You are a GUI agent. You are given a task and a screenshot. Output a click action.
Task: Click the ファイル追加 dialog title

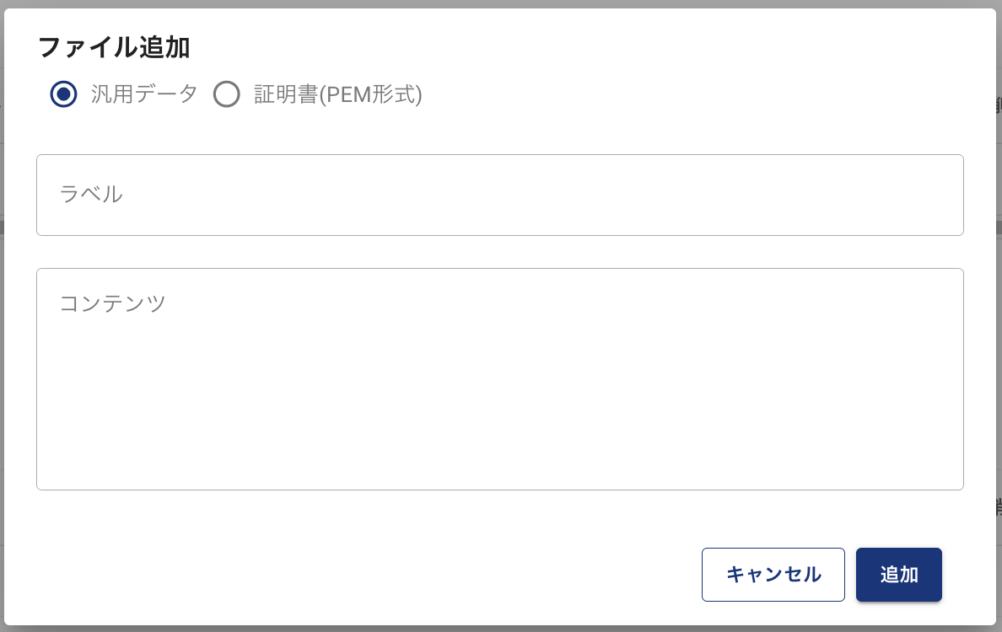[114, 47]
